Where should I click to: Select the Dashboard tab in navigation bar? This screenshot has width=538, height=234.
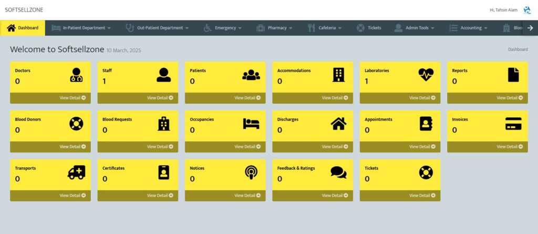pos(23,28)
